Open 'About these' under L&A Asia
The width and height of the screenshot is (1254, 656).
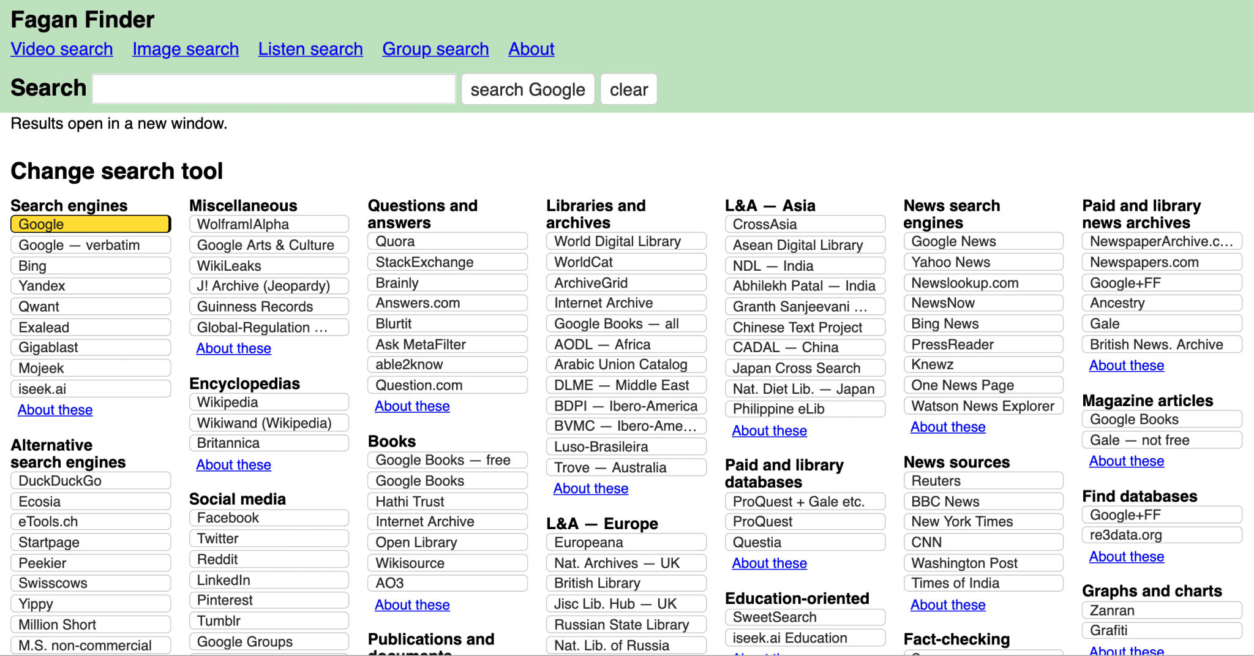click(770, 431)
